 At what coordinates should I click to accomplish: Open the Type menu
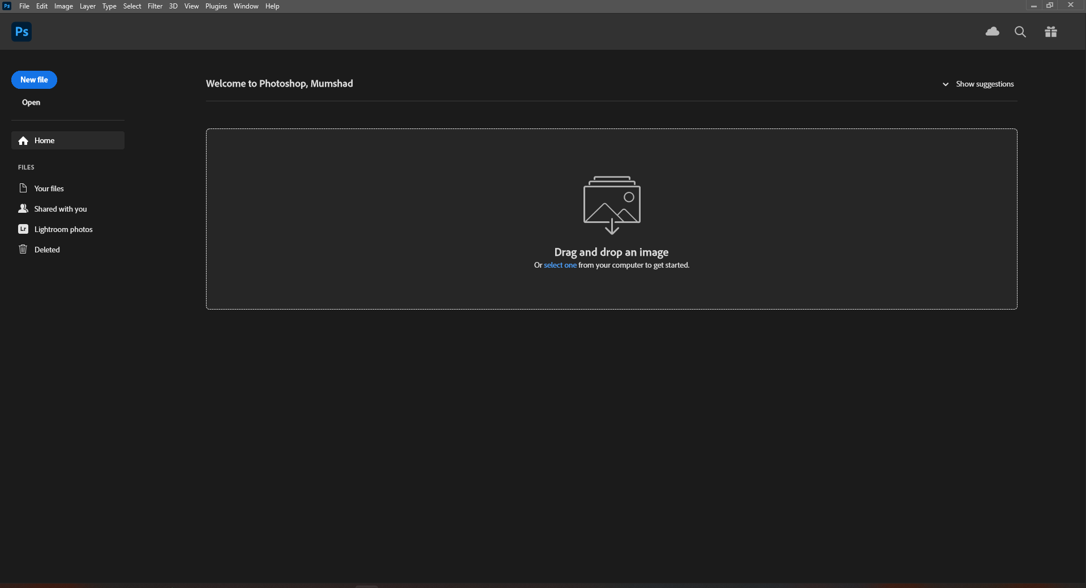pos(109,6)
